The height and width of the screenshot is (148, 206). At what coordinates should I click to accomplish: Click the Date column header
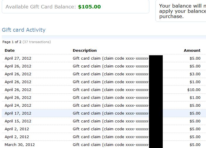point(10,51)
